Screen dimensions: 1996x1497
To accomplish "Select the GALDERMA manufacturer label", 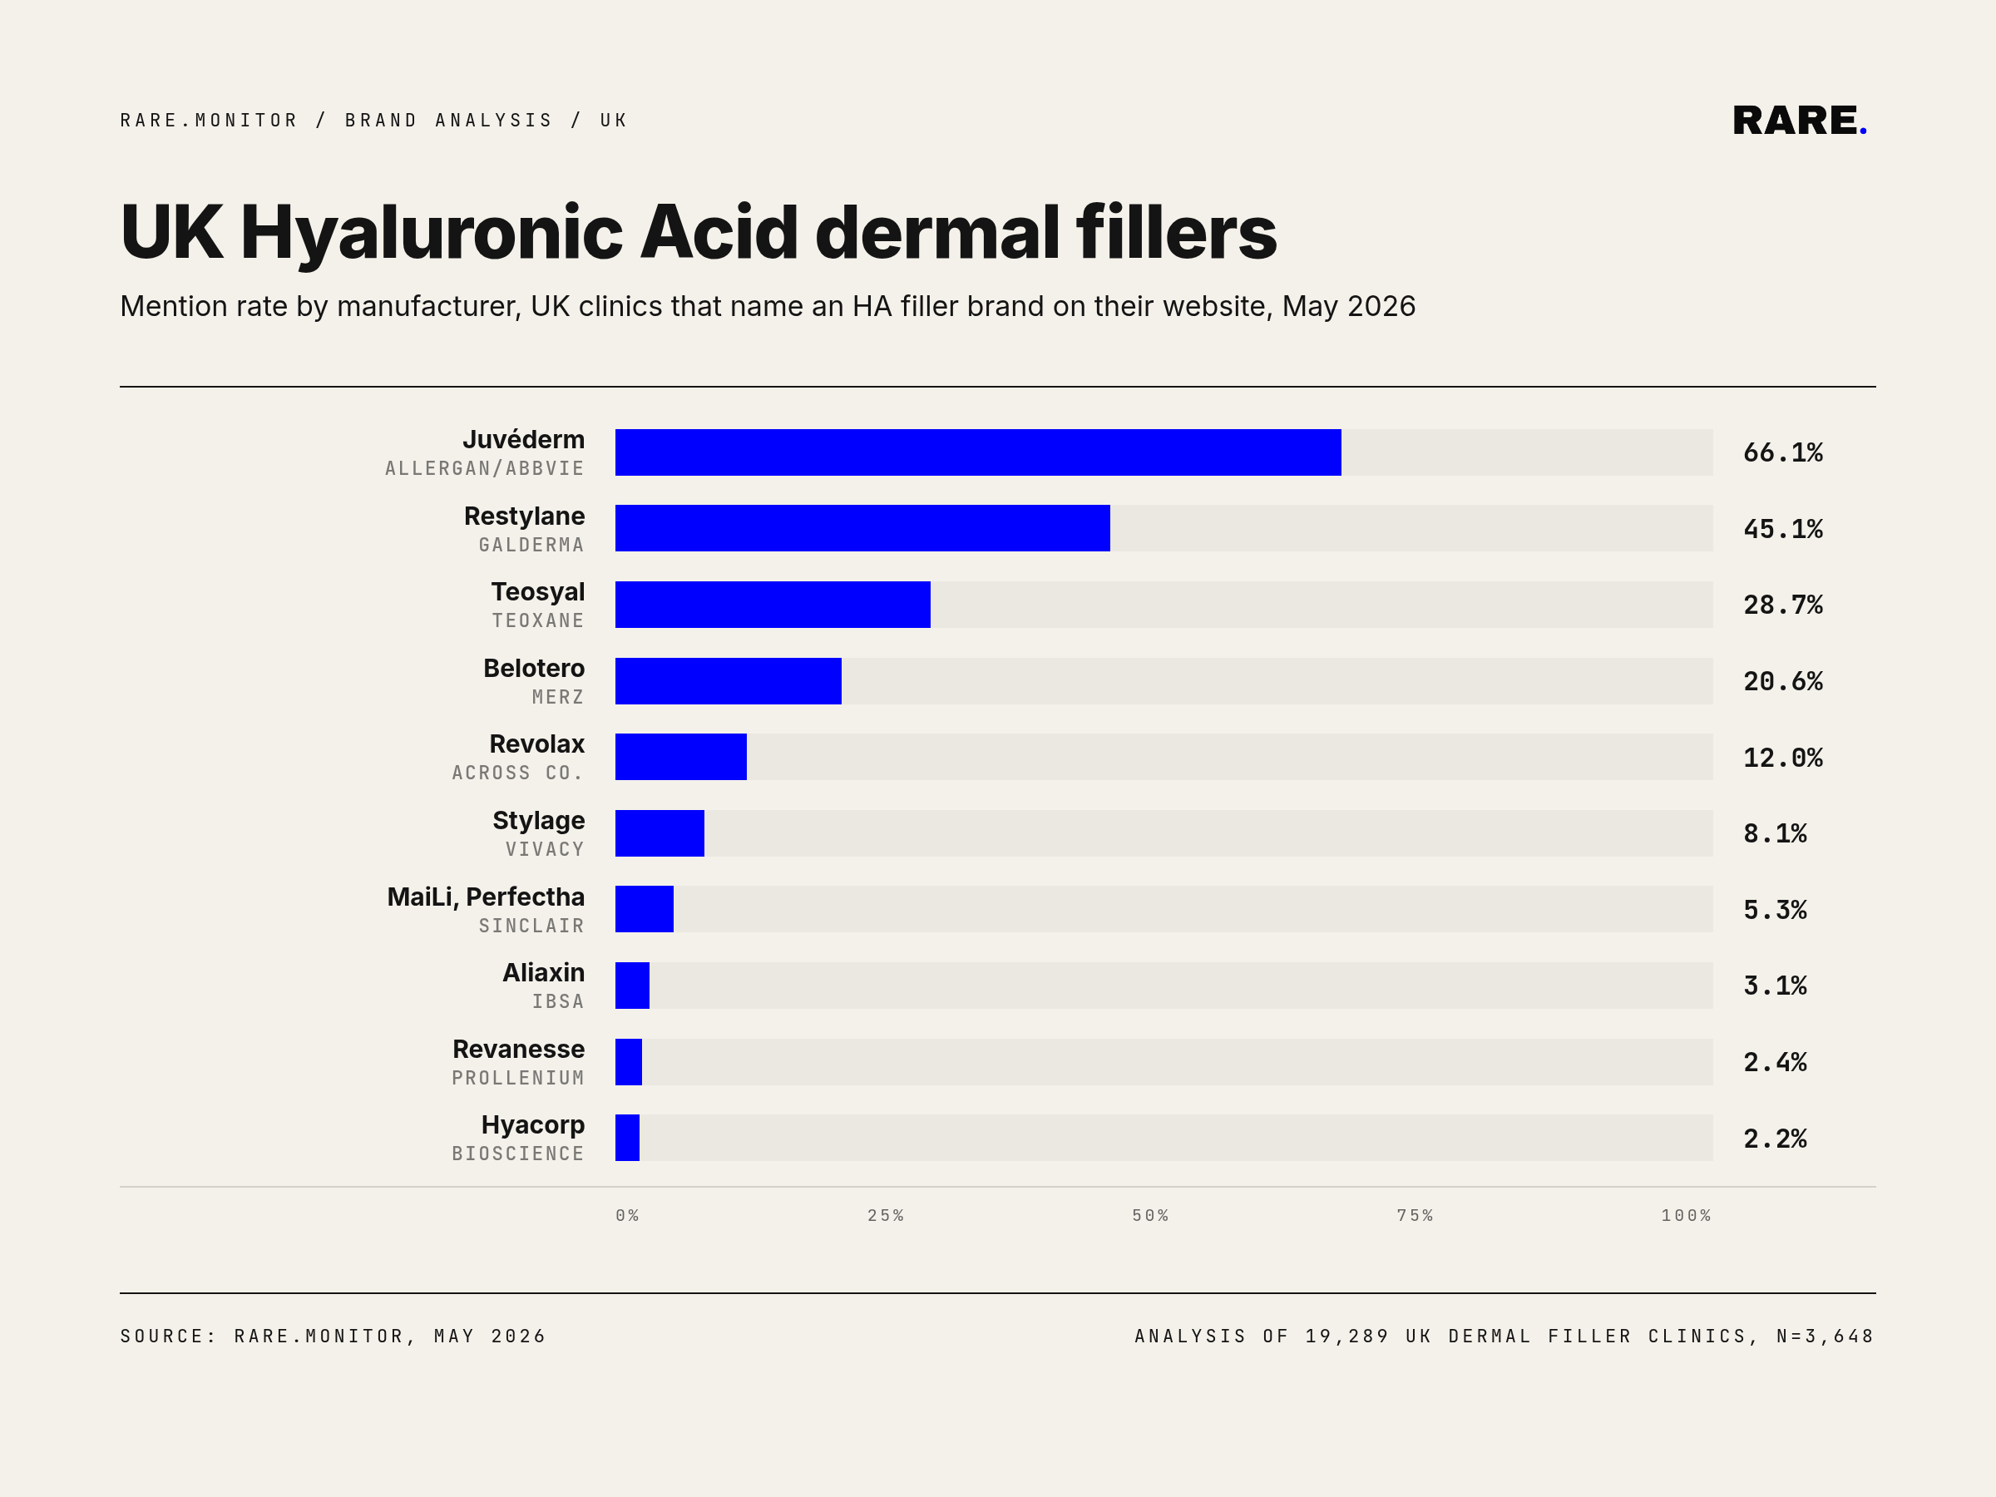I will pos(531,545).
